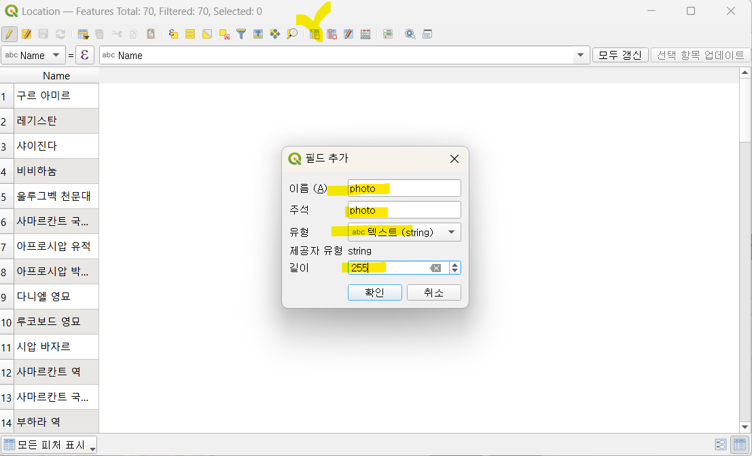Select the cell 울루그벡 천문대
This screenshot has height=456, width=752.
[x=56, y=196]
